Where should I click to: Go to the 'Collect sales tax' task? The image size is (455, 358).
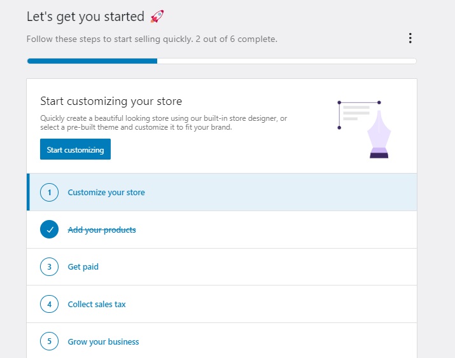[97, 305]
